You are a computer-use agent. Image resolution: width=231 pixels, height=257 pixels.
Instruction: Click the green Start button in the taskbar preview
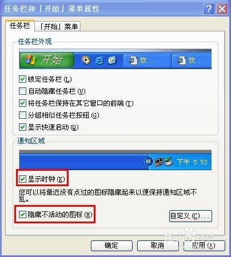(x=47, y=60)
